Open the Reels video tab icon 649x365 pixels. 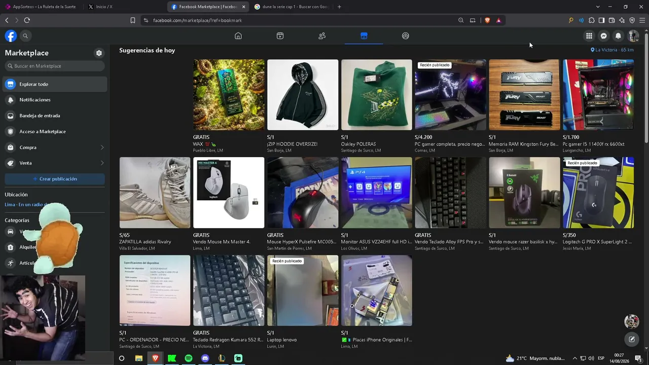click(x=280, y=36)
